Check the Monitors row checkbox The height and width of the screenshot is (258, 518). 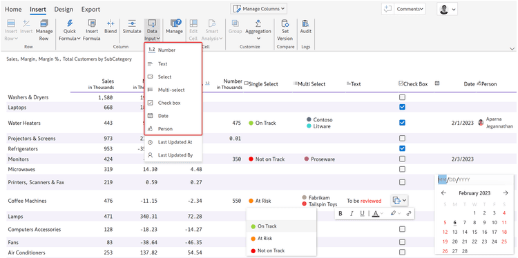click(402, 159)
